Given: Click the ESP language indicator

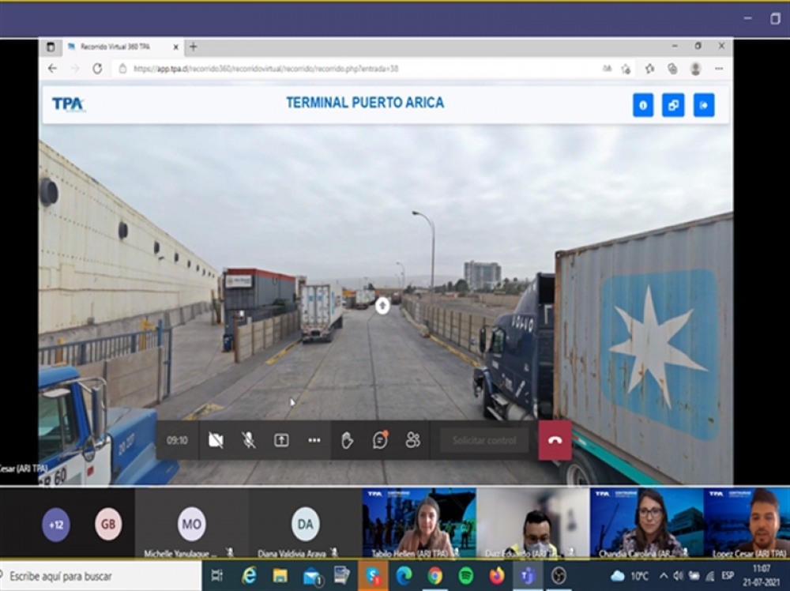Looking at the screenshot, I should 728,575.
